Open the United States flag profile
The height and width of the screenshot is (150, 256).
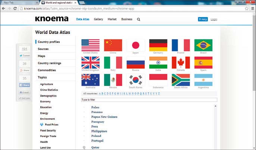click(x=90, y=45)
